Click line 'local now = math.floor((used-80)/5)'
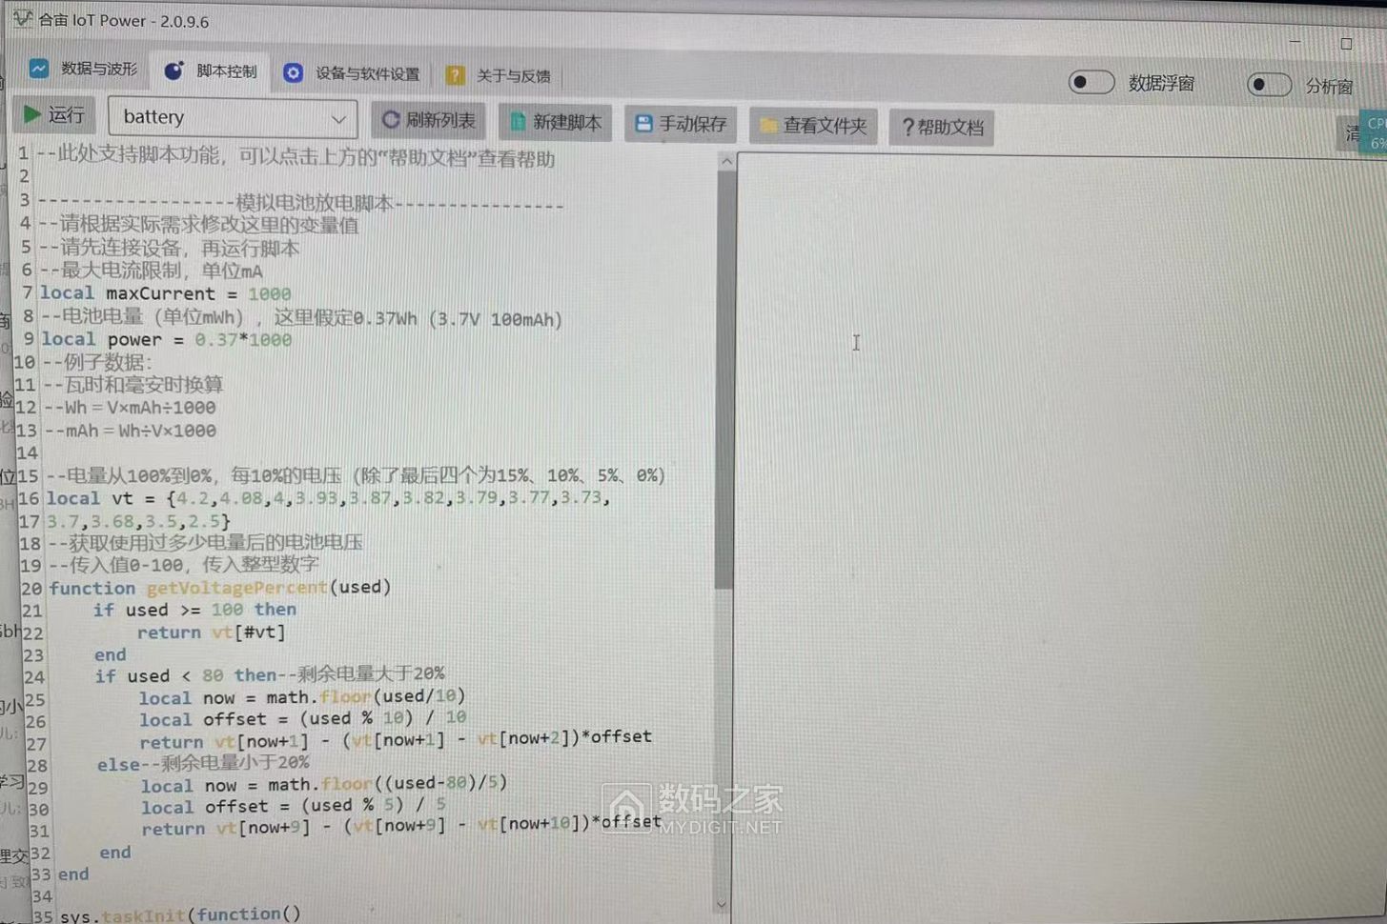This screenshot has height=924, width=1387. [324, 785]
